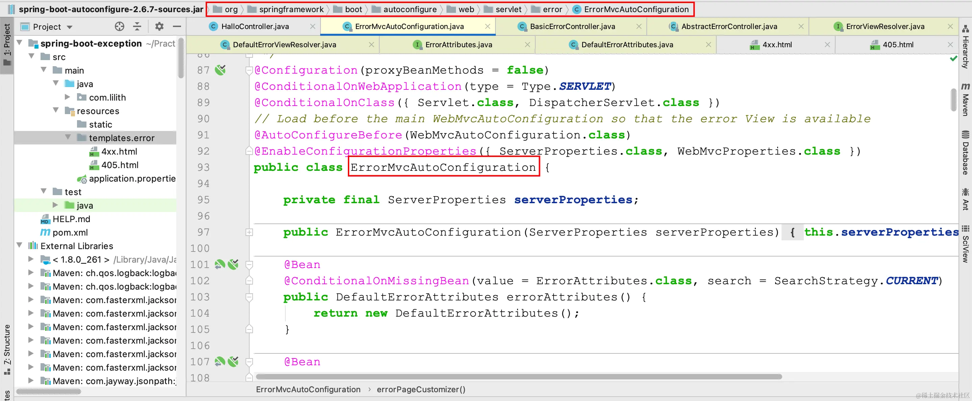The height and width of the screenshot is (401, 972).
Task: Collapse the spring-boot-exception root node
Action: [20, 43]
